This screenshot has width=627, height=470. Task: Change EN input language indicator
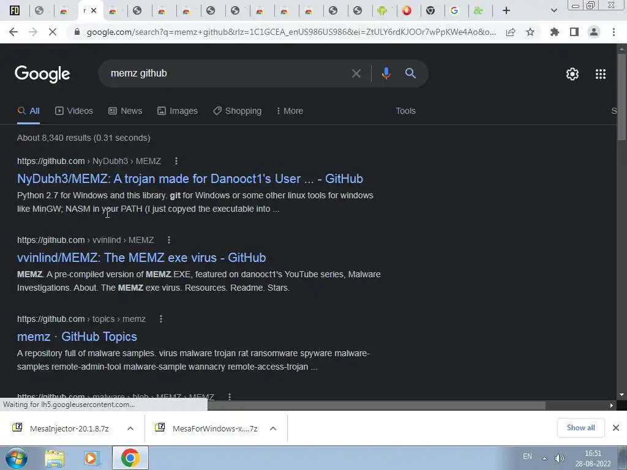[527, 457]
